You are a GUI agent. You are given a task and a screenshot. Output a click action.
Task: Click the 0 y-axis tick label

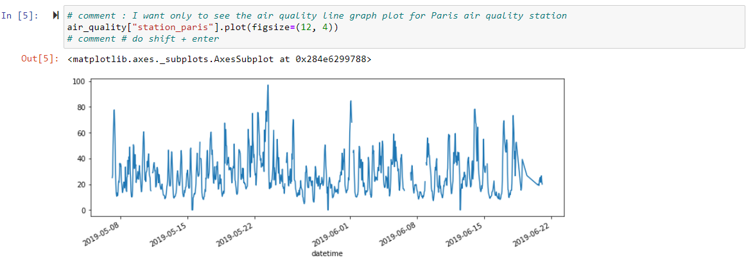coord(83,210)
